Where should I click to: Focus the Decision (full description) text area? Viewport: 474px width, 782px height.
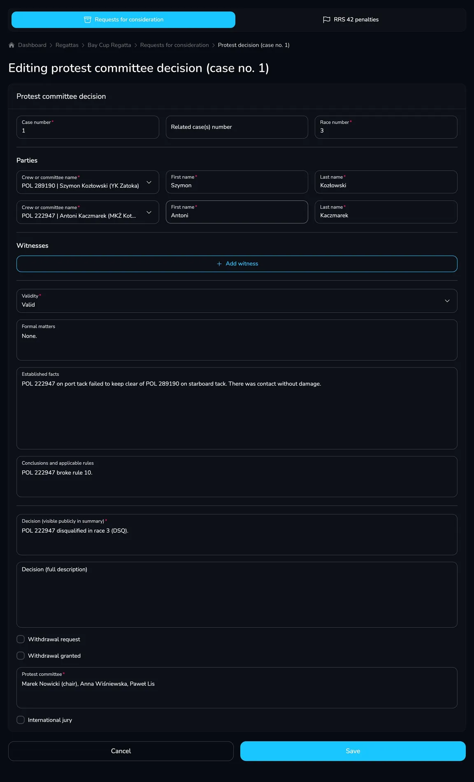tap(237, 595)
